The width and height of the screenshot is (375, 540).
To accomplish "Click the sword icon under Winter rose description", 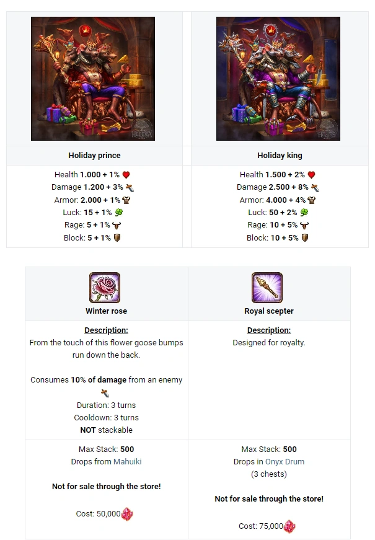I will pyautogui.click(x=105, y=393).
